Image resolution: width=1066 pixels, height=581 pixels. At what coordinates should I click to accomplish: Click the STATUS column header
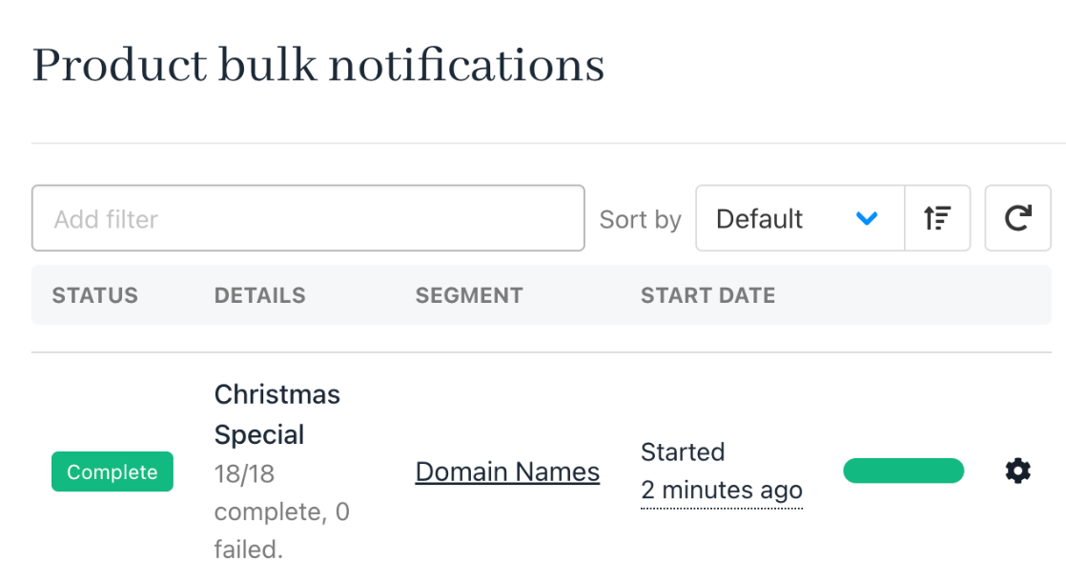coord(95,295)
